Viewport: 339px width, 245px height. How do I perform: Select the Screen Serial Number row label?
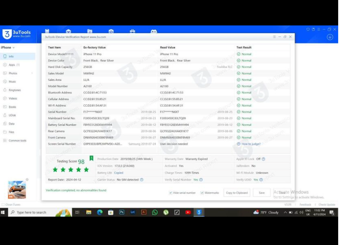coord(62,144)
